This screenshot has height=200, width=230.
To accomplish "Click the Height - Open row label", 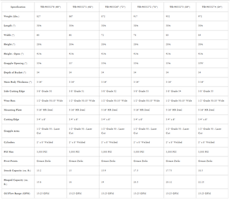I will tap(14, 54).
